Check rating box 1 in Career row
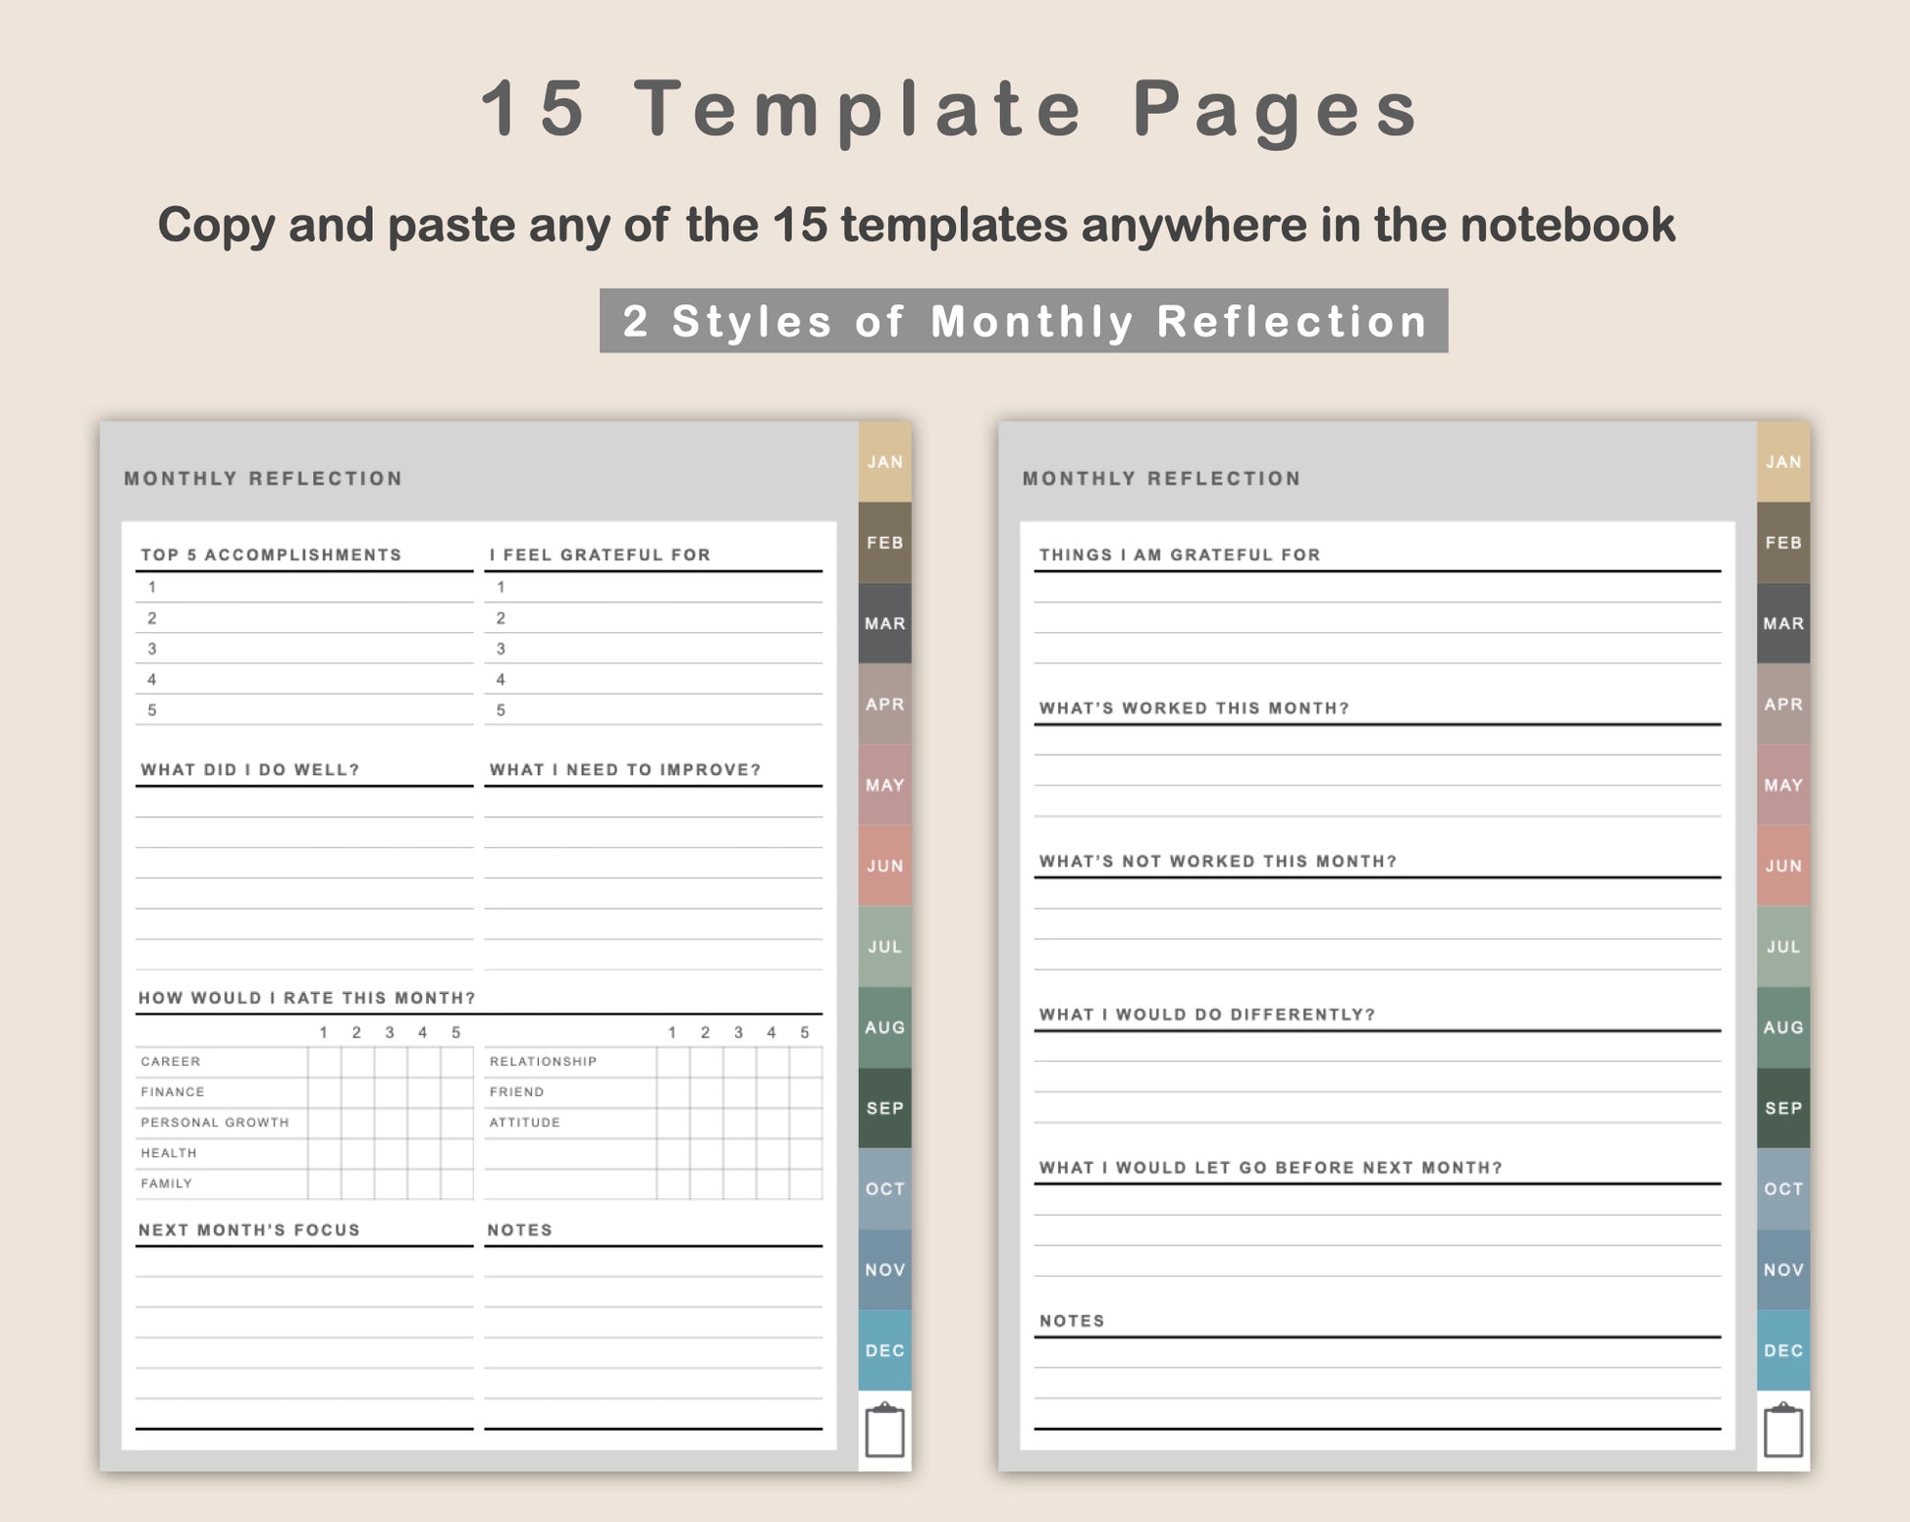 click(x=324, y=1062)
